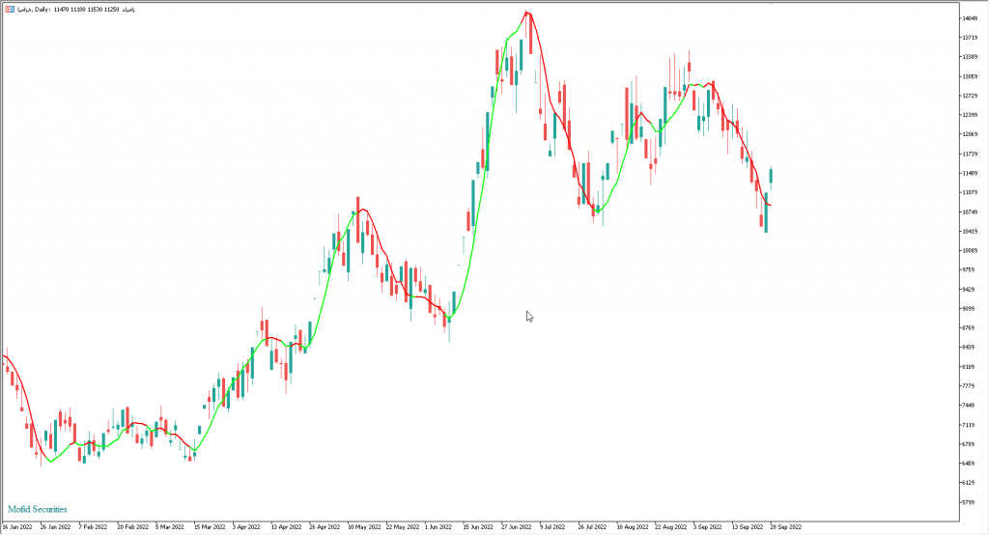Click the 11409 price level on scale

click(970, 173)
